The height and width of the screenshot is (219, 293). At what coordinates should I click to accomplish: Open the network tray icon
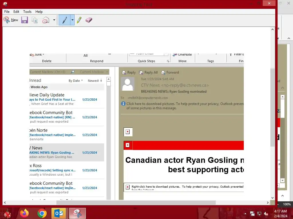tap(259, 214)
